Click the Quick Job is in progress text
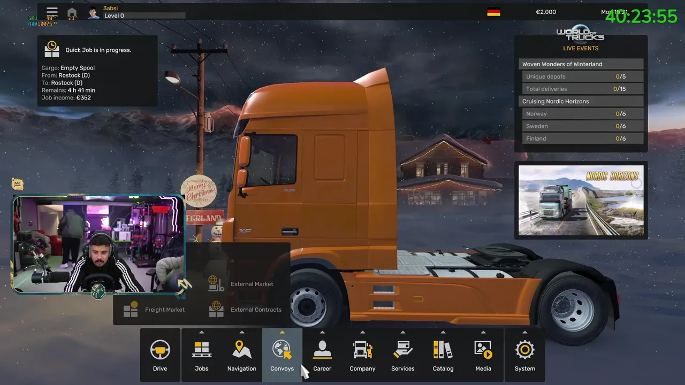 [x=98, y=50]
